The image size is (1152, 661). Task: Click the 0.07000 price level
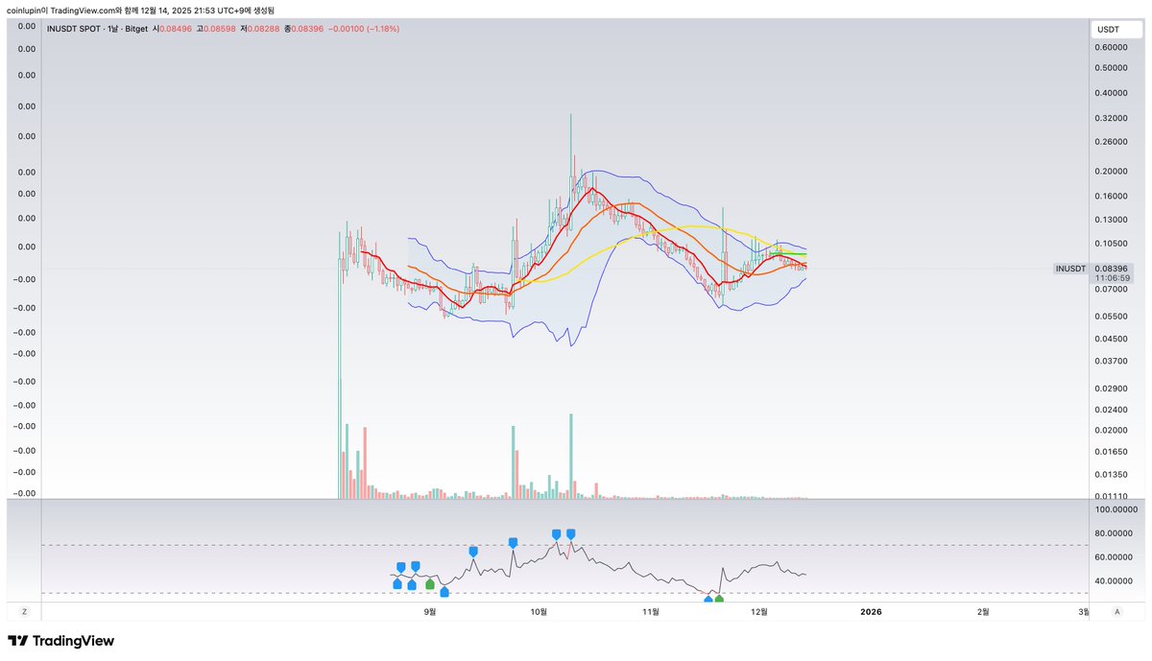pyautogui.click(x=1111, y=289)
